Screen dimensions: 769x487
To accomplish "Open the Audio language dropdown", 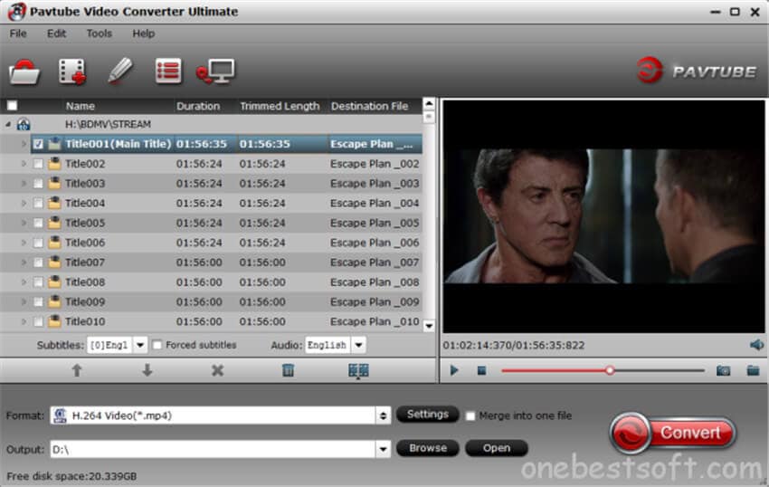I will pos(359,345).
